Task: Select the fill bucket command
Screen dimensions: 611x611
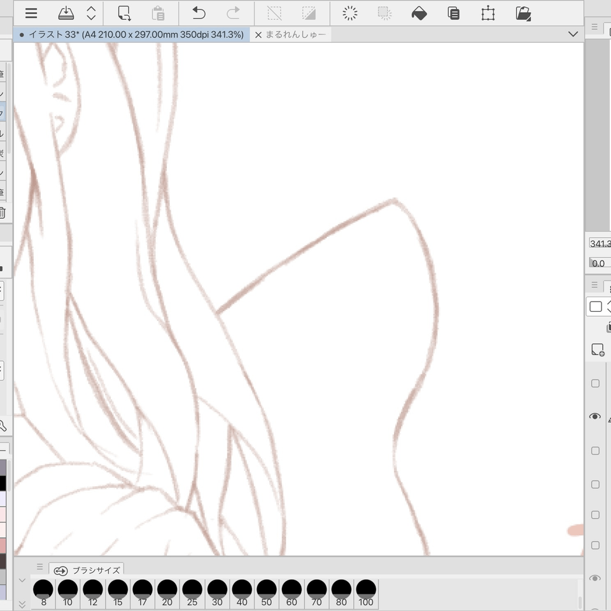Action: [419, 13]
